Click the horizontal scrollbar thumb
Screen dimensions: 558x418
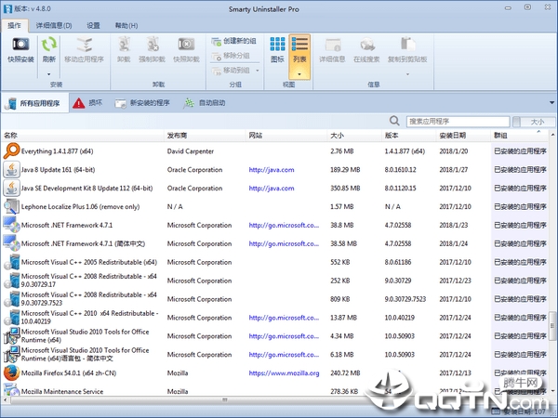click(x=224, y=399)
